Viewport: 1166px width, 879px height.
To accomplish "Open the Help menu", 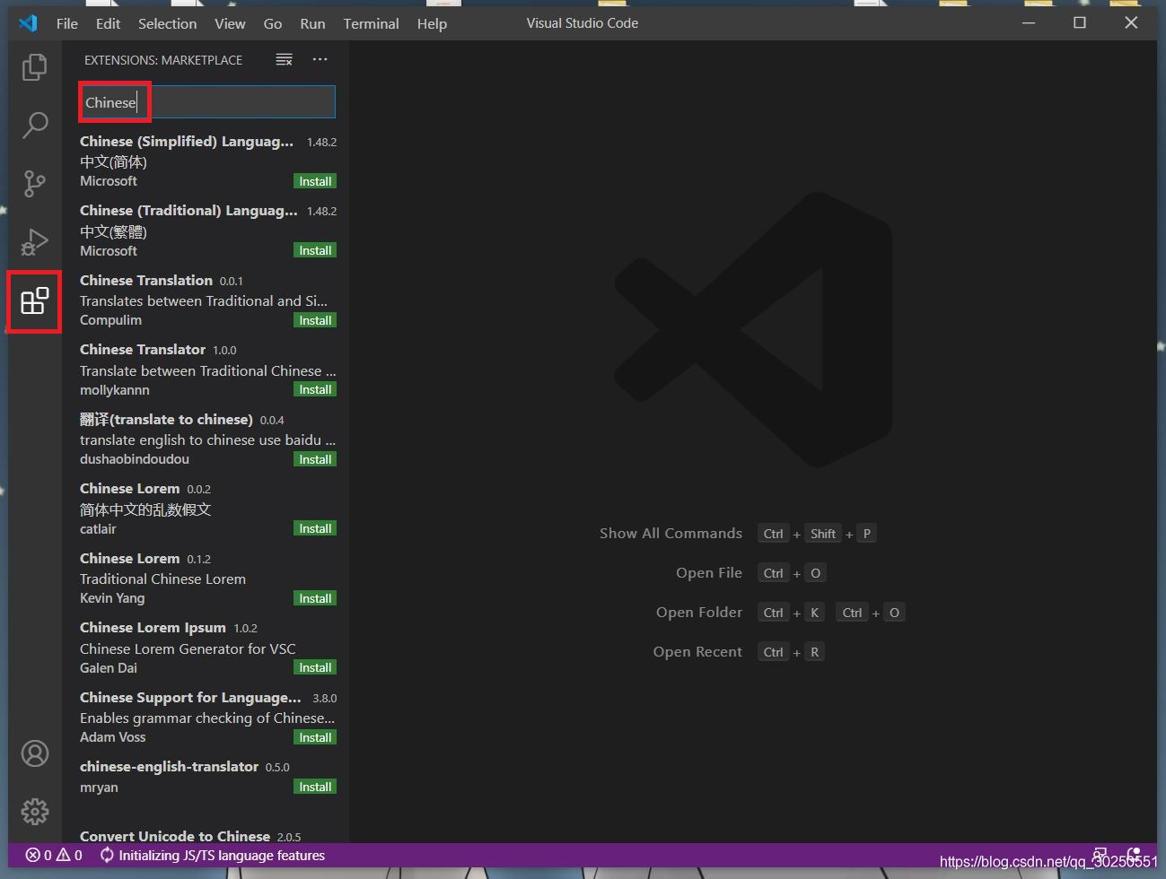I will [432, 23].
